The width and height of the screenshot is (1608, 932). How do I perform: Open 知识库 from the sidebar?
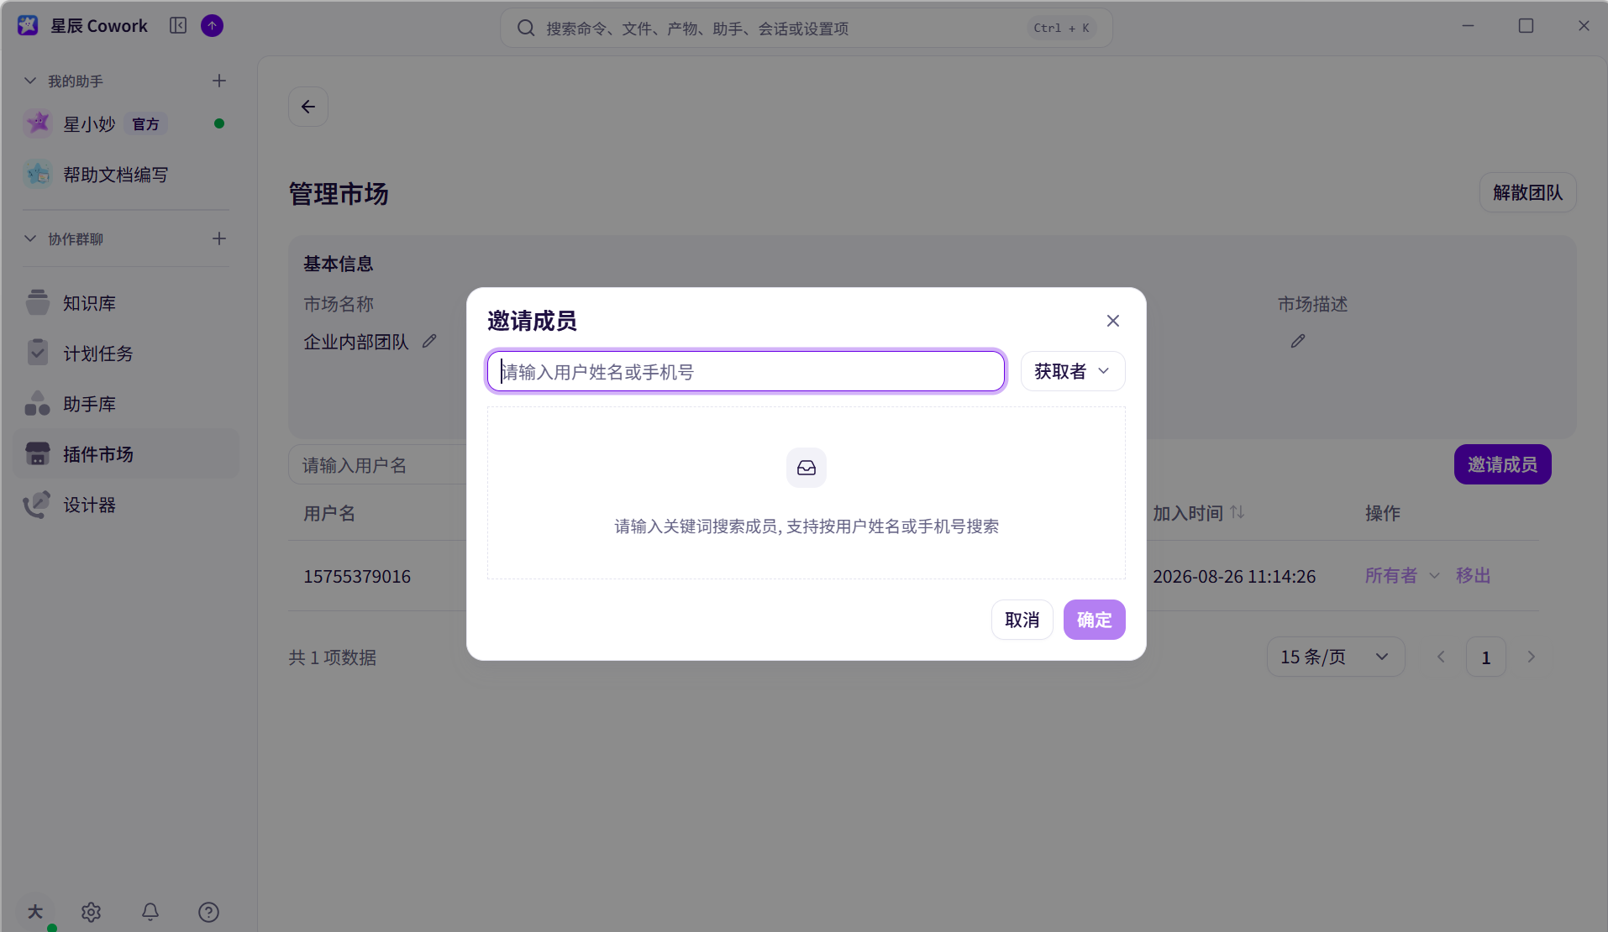(x=126, y=303)
